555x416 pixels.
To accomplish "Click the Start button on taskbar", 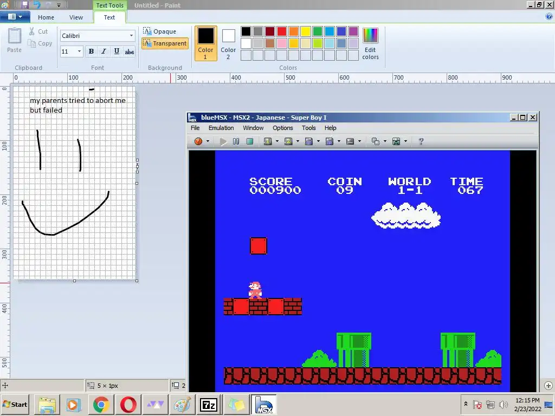I will (15, 405).
